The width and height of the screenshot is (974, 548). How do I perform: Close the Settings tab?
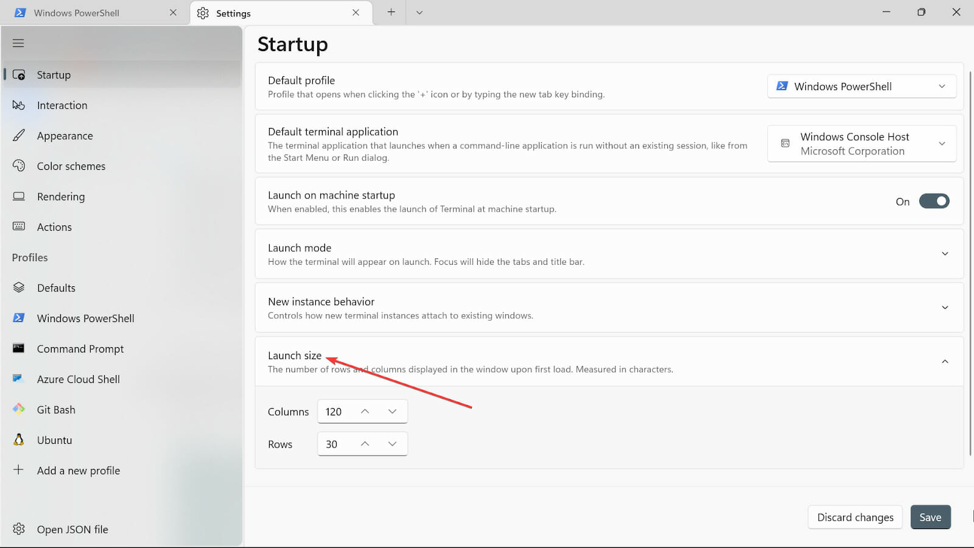click(356, 13)
